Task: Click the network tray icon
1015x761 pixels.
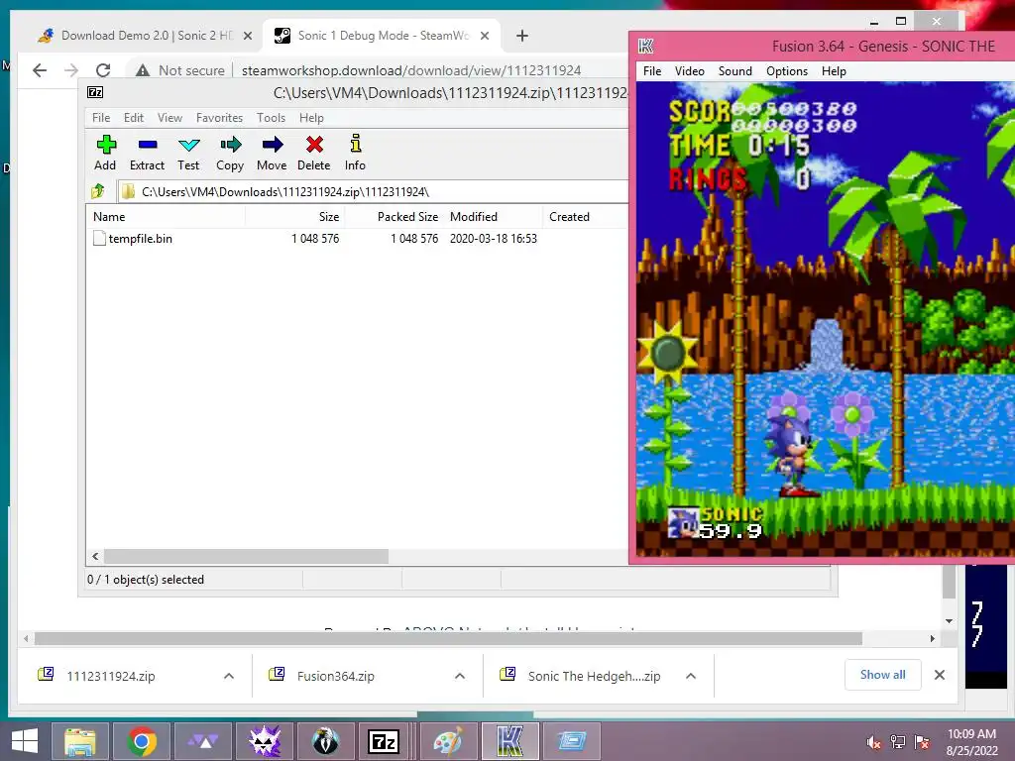Action: click(898, 742)
